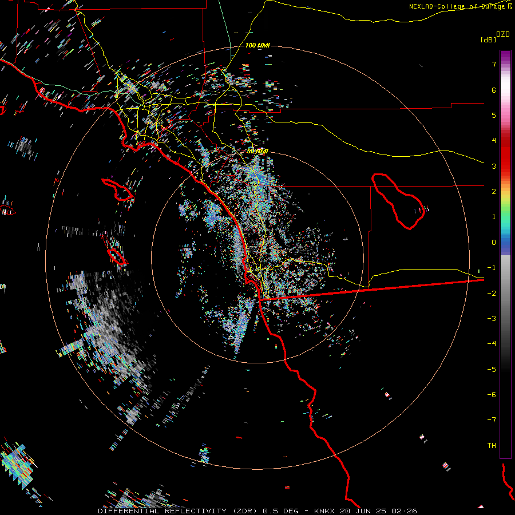Click the -5 value on scale
Viewport: 515px width, 515px height.
(492, 370)
